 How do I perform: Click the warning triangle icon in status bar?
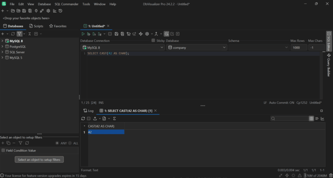pos(300,176)
